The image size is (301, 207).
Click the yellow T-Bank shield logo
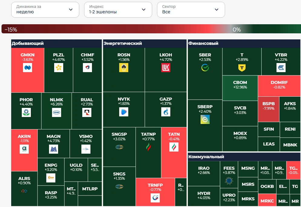242,68
